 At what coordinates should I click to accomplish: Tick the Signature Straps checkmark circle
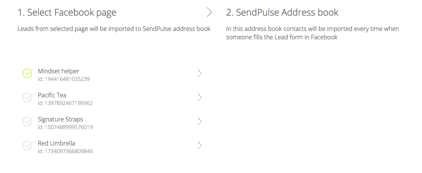[x=27, y=121]
